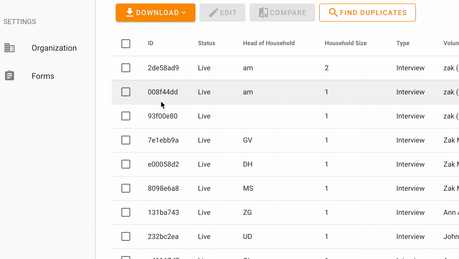Check the box for row 2de58ad9
The height and width of the screenshot is (259, 459).
pos(126,68)
